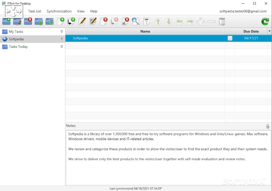Click the attachment clip icon beside Notes
Viewport: 272px width, 191px height.
coord(268,126)
